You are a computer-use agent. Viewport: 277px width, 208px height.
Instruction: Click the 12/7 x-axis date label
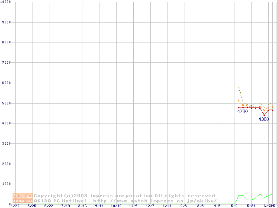(x=150, y=206)
